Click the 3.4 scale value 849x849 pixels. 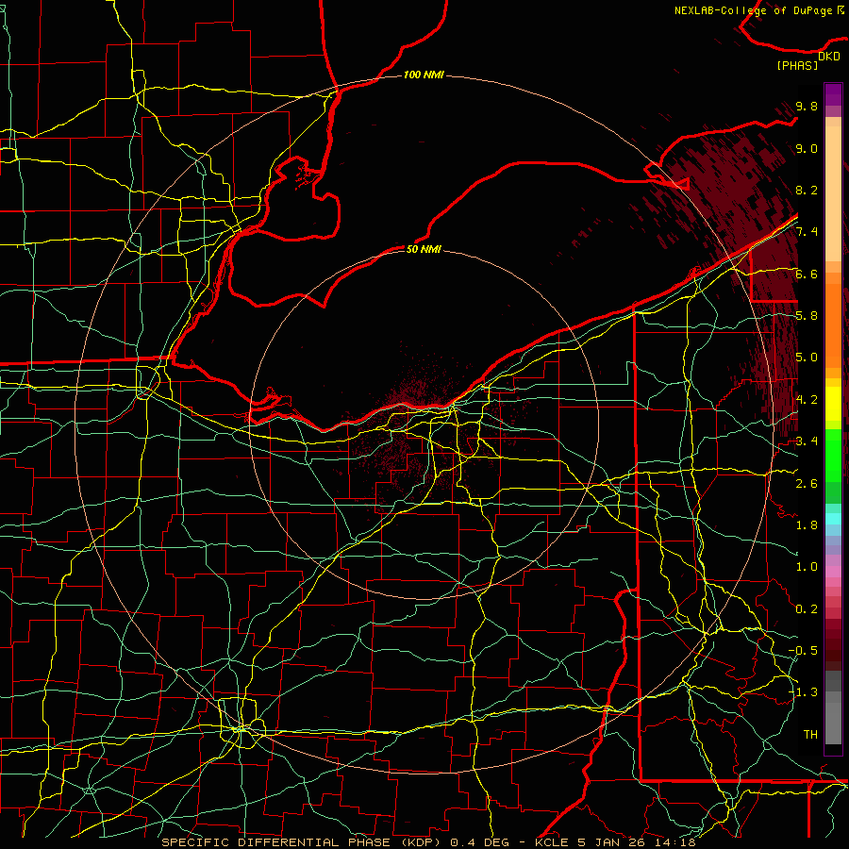[807, 441]
